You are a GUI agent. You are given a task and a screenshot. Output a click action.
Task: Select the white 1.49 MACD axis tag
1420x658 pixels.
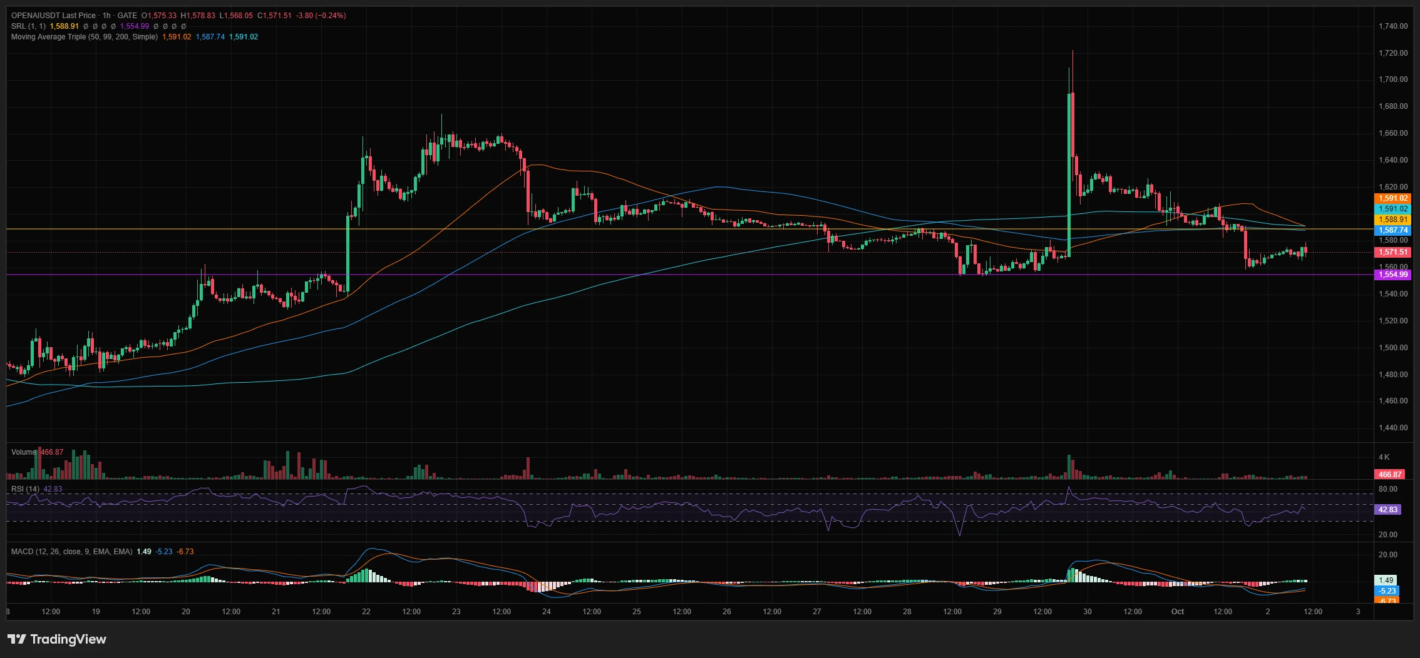tap(1386, 580)
